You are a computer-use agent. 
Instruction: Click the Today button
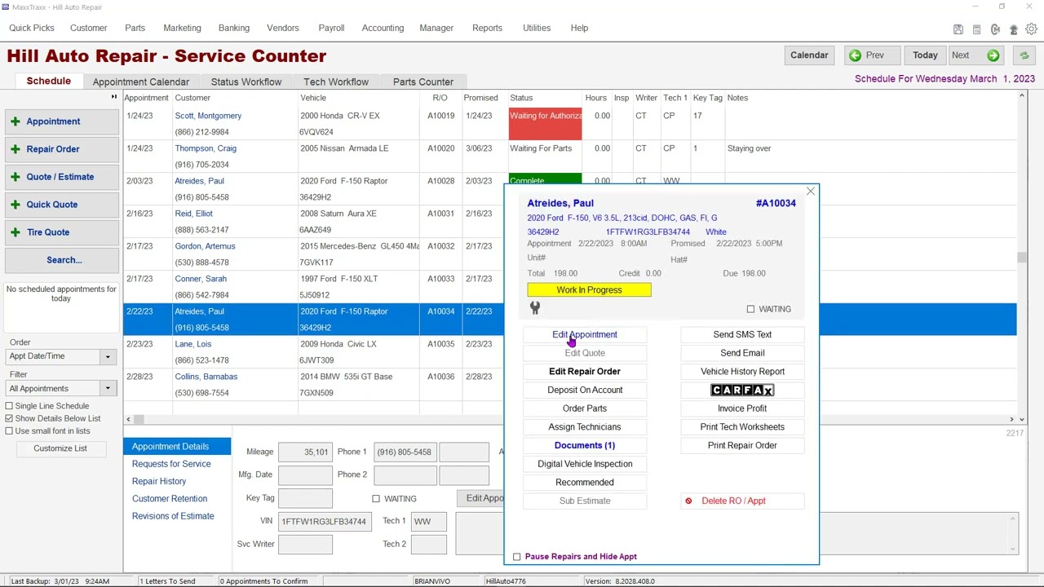click(925, 55)
